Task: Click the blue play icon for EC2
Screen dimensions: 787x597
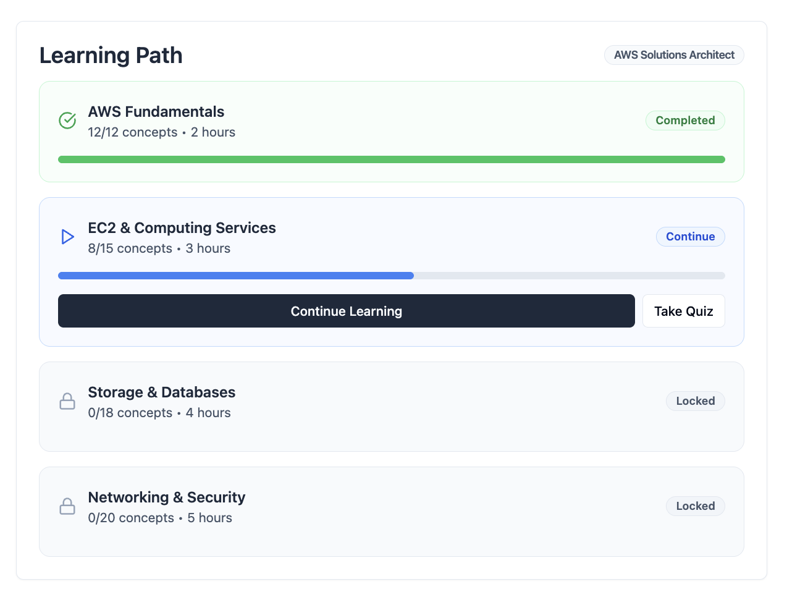Action: point(67,237)
